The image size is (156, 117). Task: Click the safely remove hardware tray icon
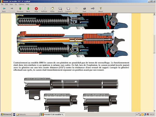(x=139, y=115)
